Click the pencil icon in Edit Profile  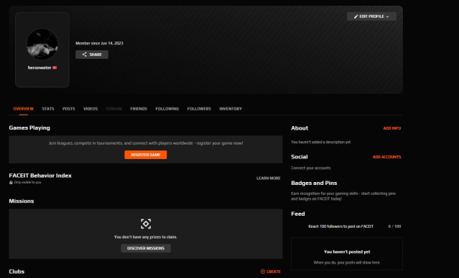pyautogui.click(x=356, y=16)
